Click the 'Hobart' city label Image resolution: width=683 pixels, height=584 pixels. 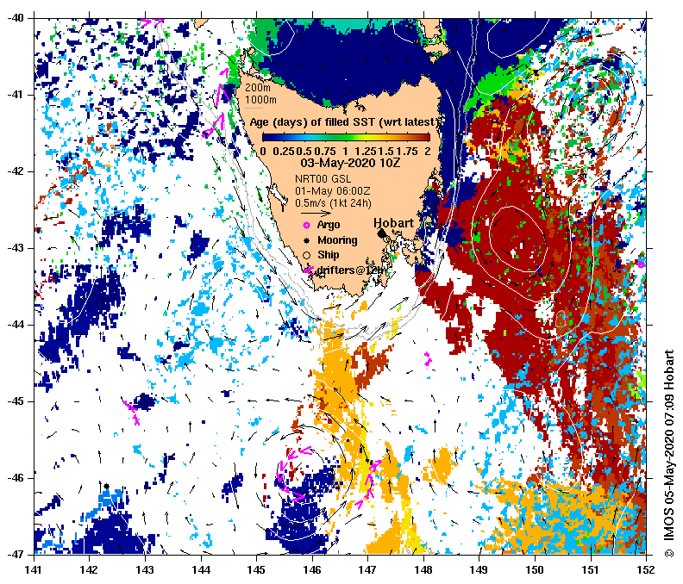[x=393, y=223]
